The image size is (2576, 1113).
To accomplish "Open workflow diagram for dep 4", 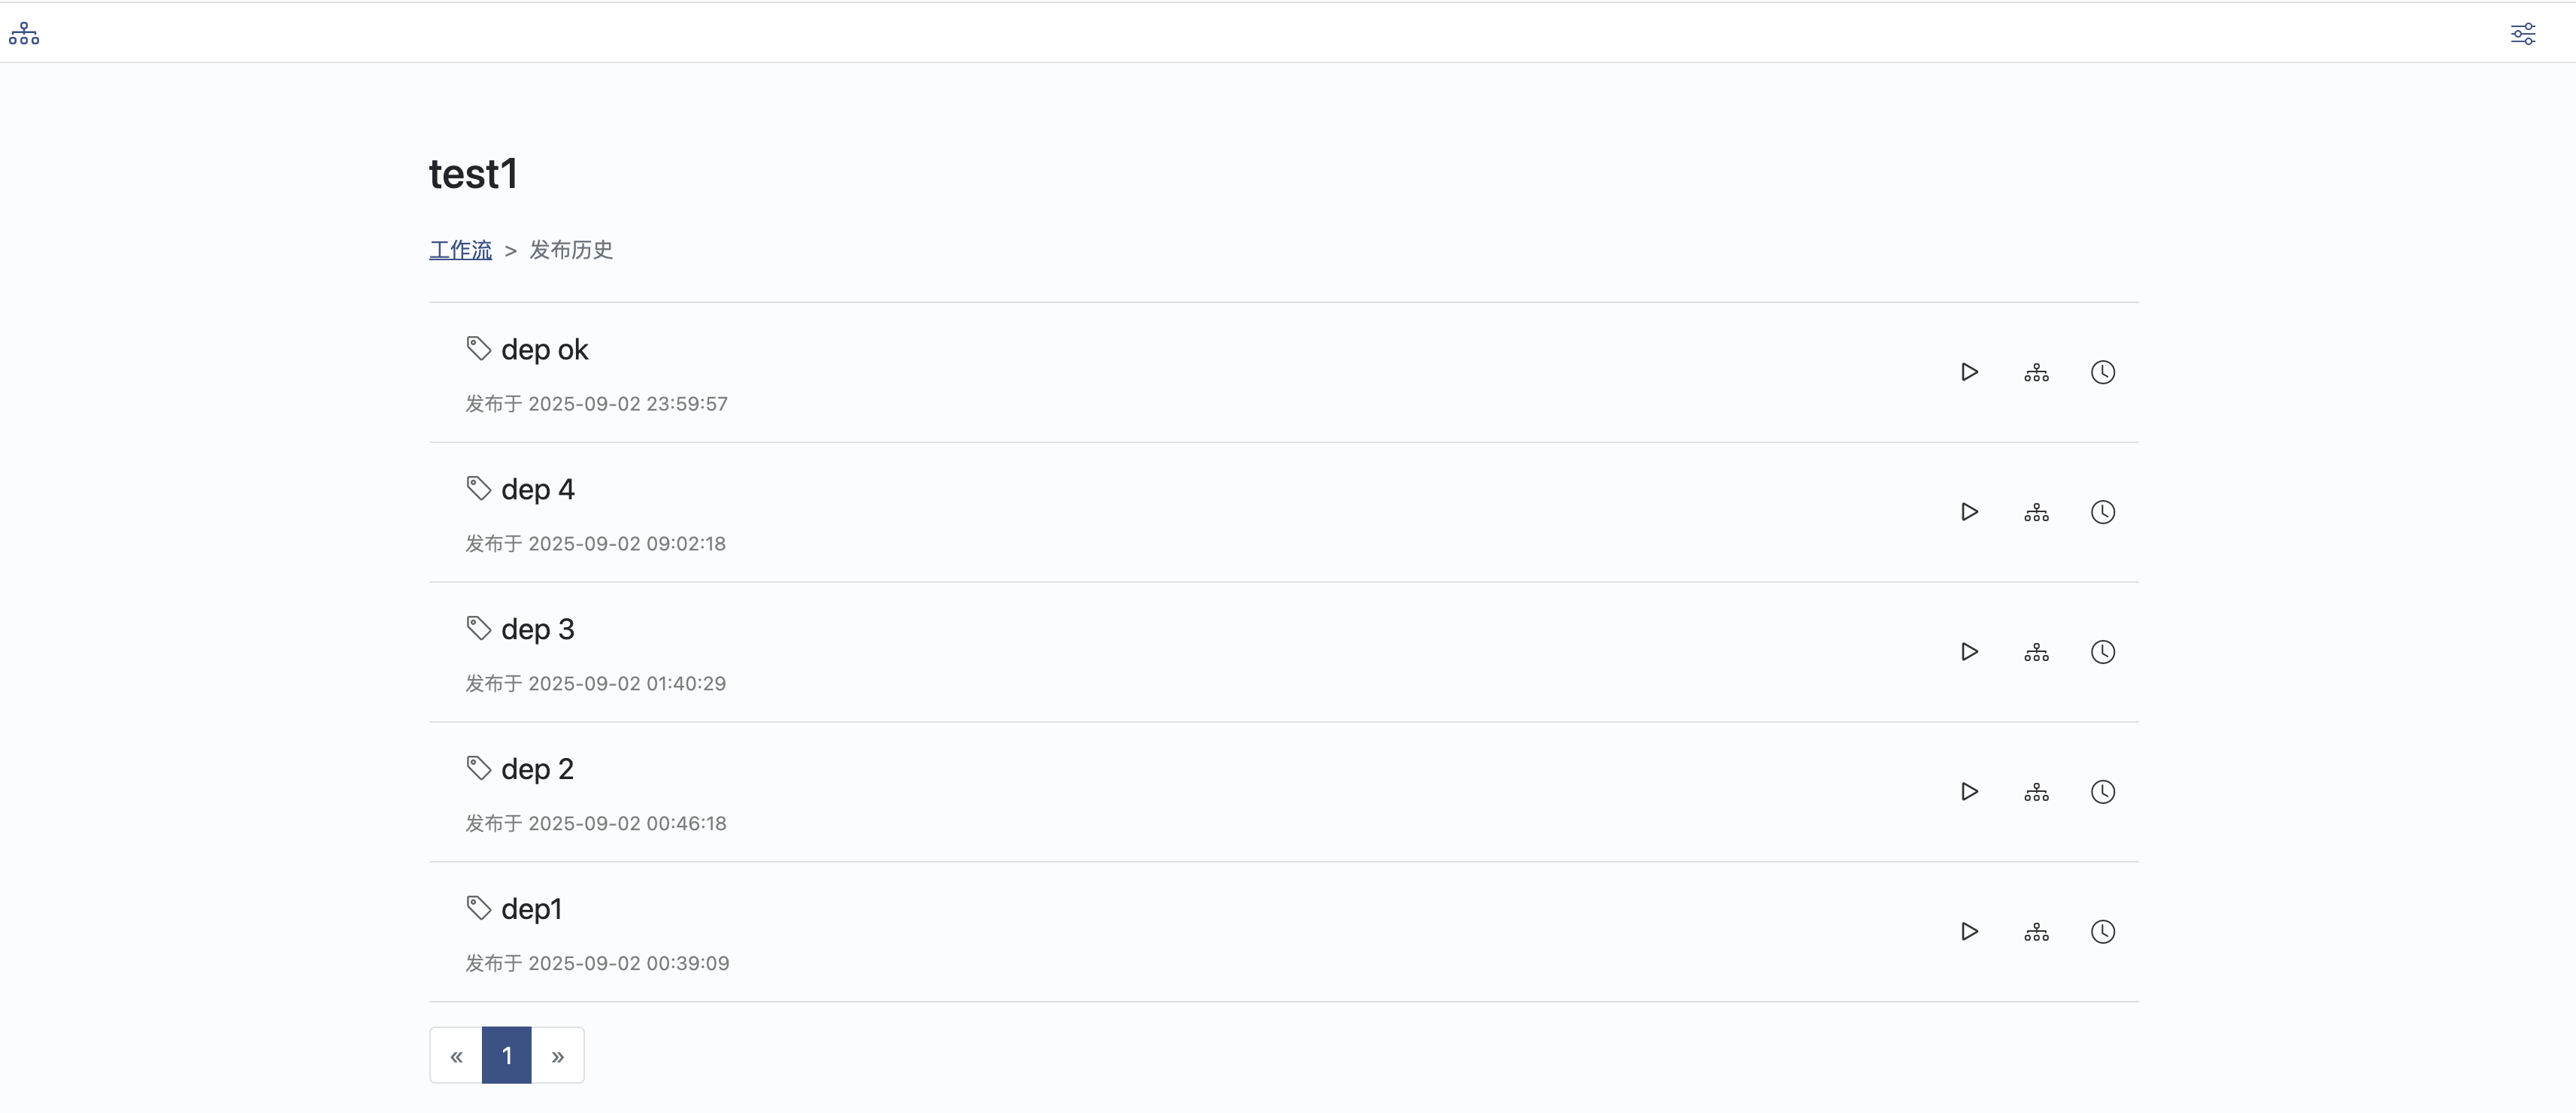I will coord(2036,512).
